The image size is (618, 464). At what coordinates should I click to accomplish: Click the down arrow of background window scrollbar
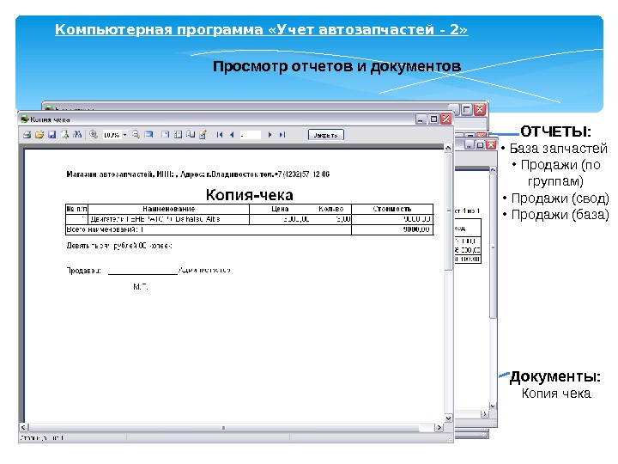click(x=493, y=406)
